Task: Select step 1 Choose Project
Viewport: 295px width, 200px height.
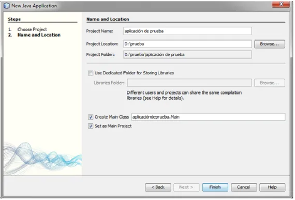Action: point(32,29)
